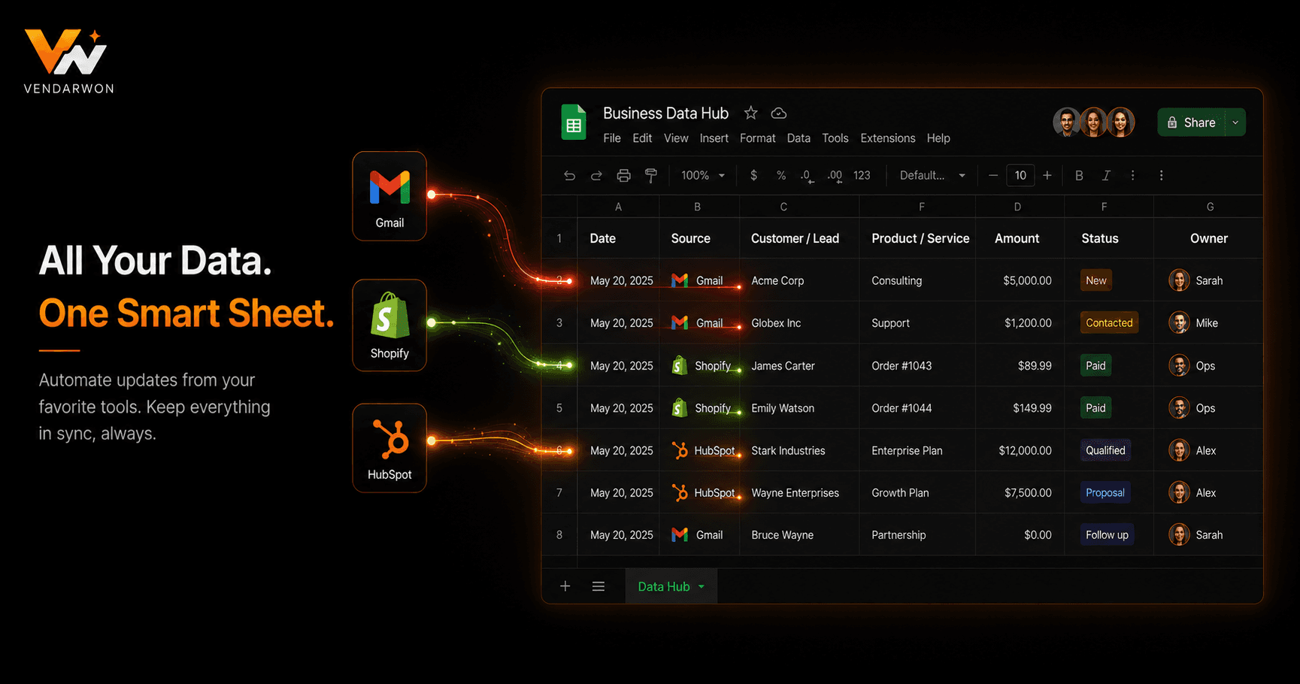
Task: Click the Gmail integration tile
Action: pos(389,196)
